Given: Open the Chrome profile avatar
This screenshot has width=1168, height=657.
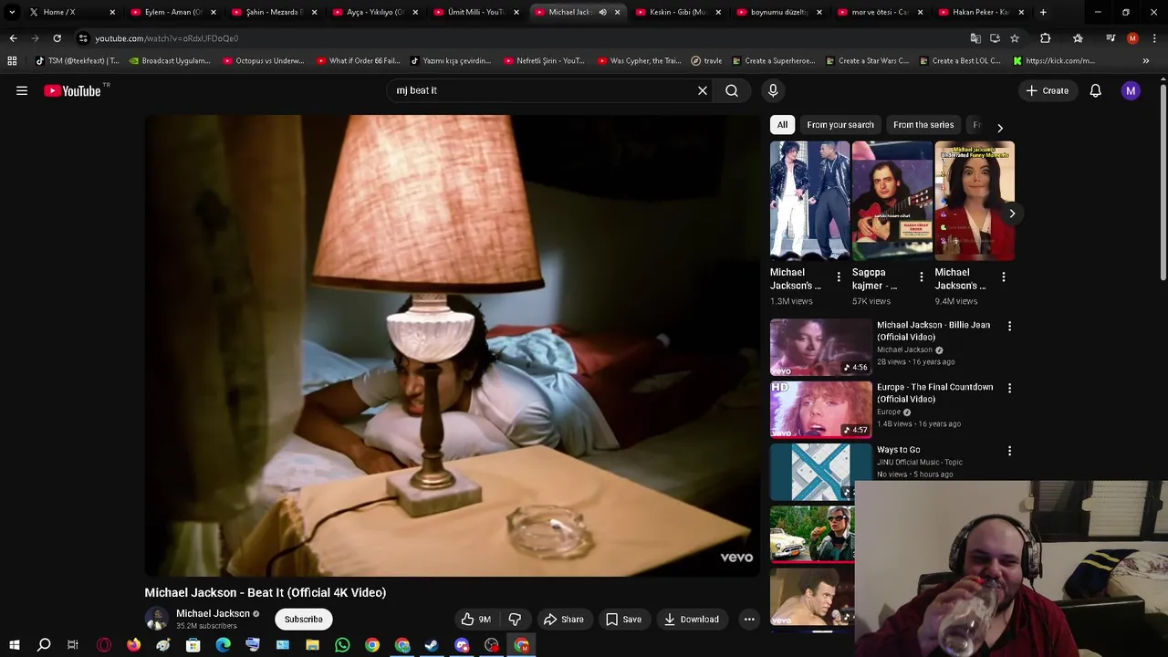Looking at the screenshot, I should pos(1132,38).
